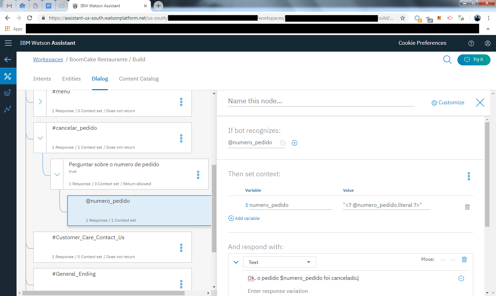
Task: Open Chrome menu with three dots
Action: pyautogui.click(x=488, y=18)
